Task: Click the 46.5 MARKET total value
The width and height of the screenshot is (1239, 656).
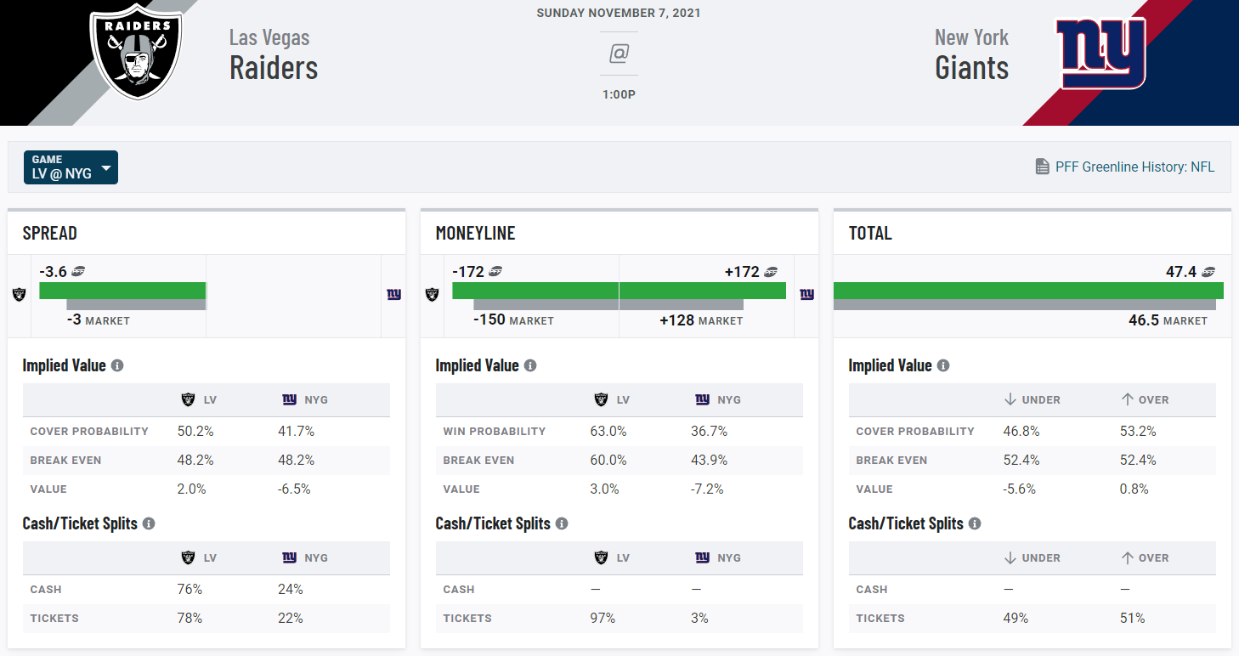Action: coord(1168,320)
